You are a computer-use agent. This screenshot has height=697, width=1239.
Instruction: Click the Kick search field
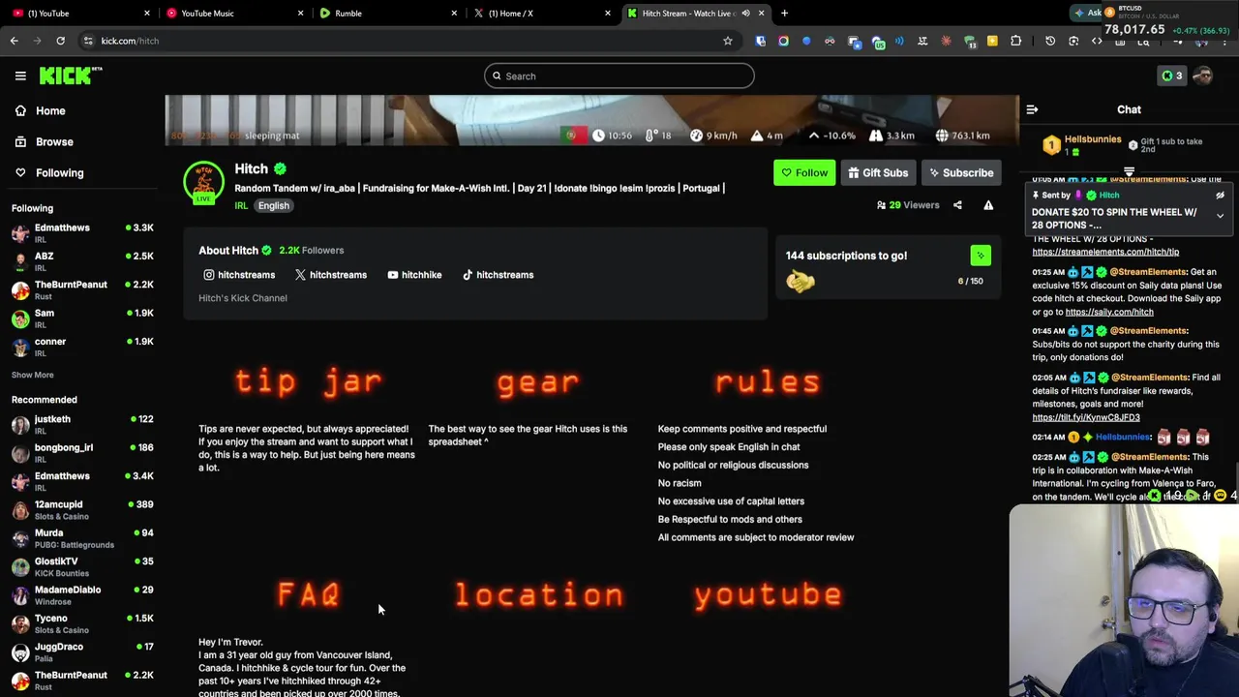coord(619,76)
